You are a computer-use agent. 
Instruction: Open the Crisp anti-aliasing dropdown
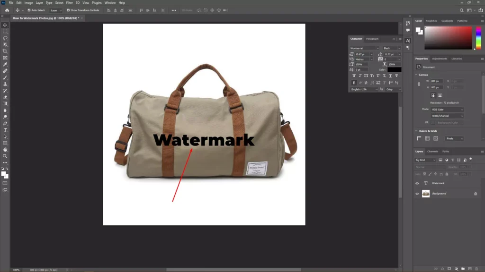click(x=393, y=89)
